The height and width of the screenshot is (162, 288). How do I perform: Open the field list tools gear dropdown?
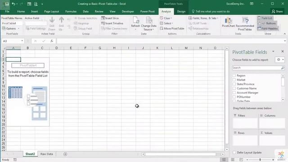(280, 60)
